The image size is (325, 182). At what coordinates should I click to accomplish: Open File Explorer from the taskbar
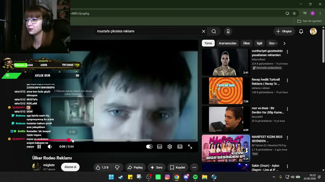click(205, 177)
